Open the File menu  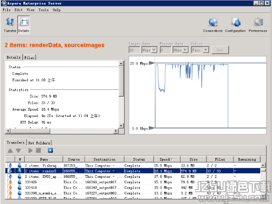tap(6, 10)
